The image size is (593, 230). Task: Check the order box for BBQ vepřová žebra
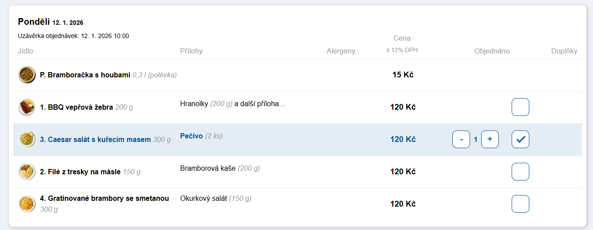point(520,107)
